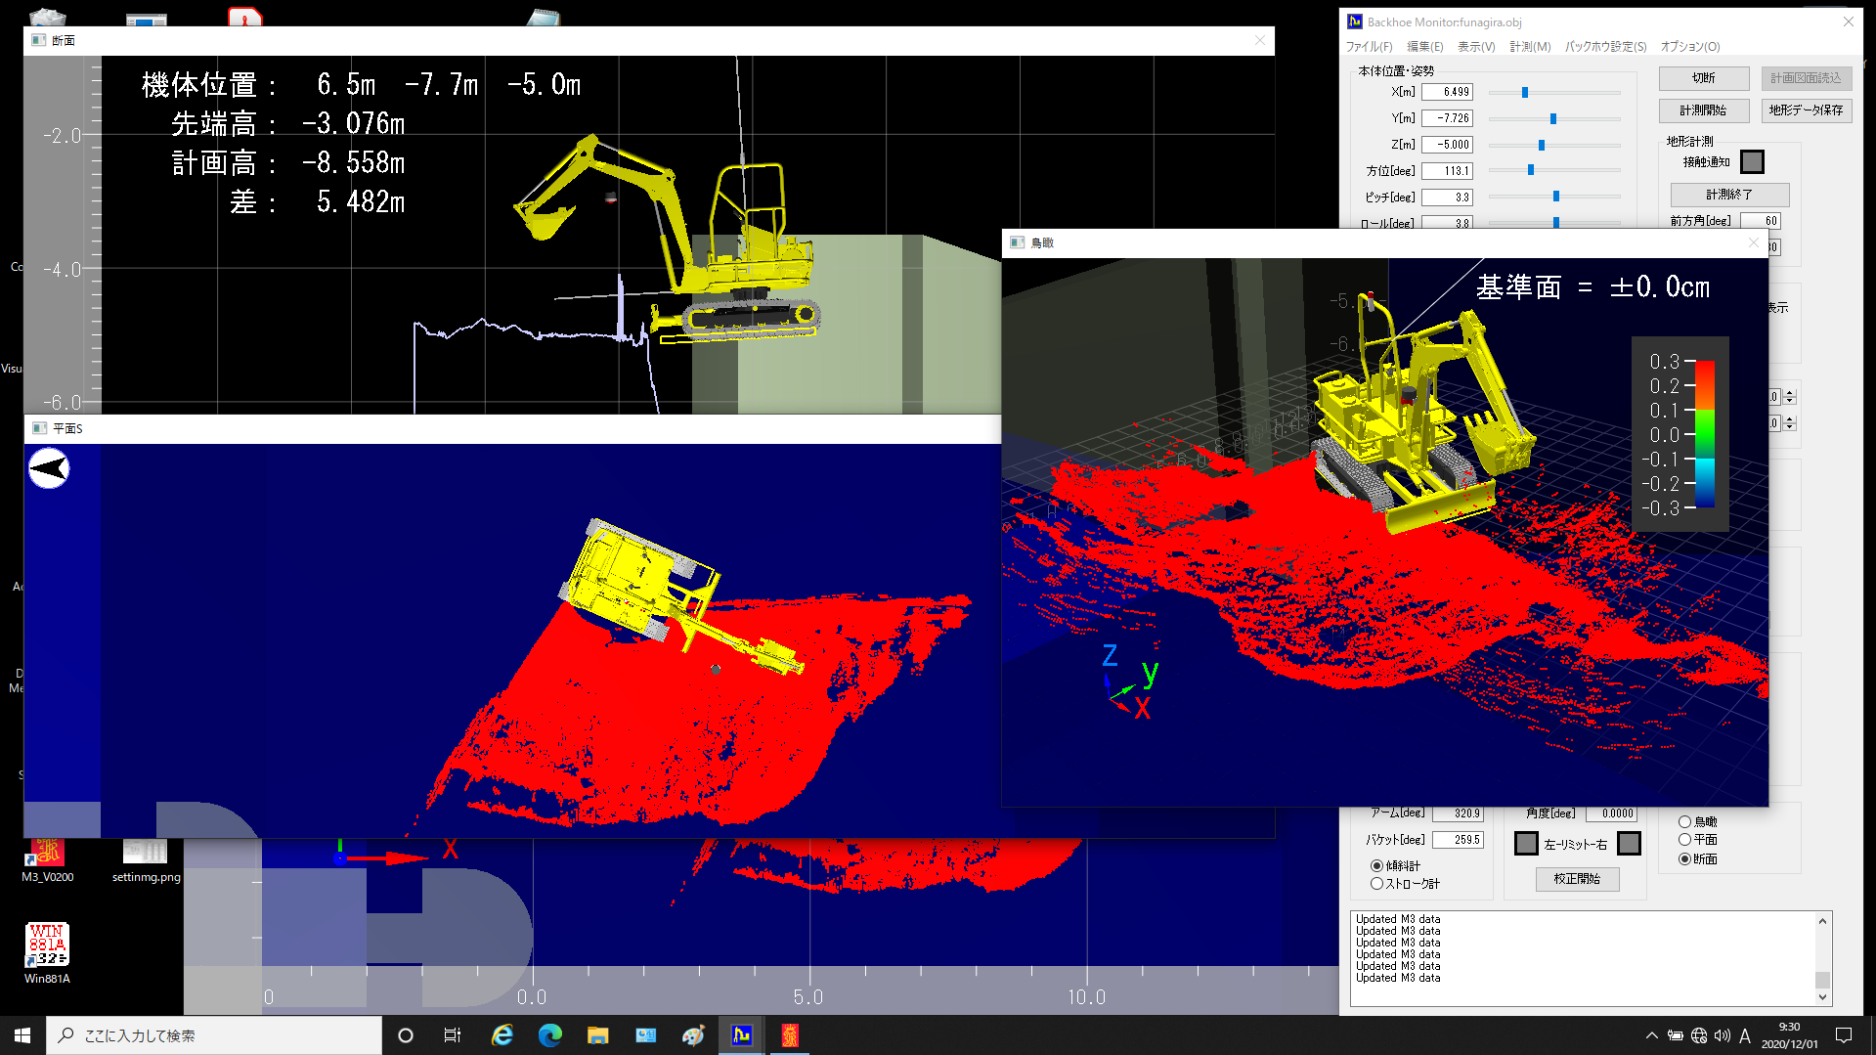Click the log box scroll down arrow
The height and width of the screenshot is (1055, 1876).
[1822, 997]
